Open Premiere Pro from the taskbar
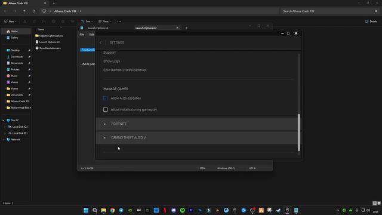This screenshot has width=382, height=215. pyautogui.click(x=191, y=210)
